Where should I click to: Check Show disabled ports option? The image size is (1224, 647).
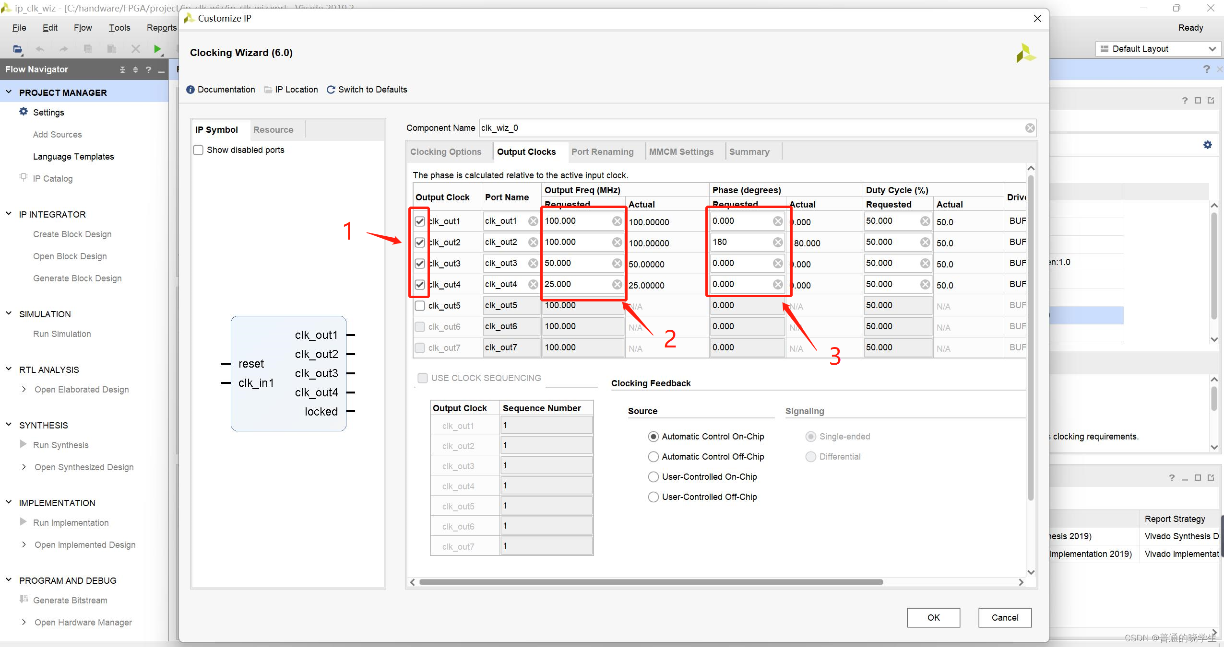(x=198, y=150)
